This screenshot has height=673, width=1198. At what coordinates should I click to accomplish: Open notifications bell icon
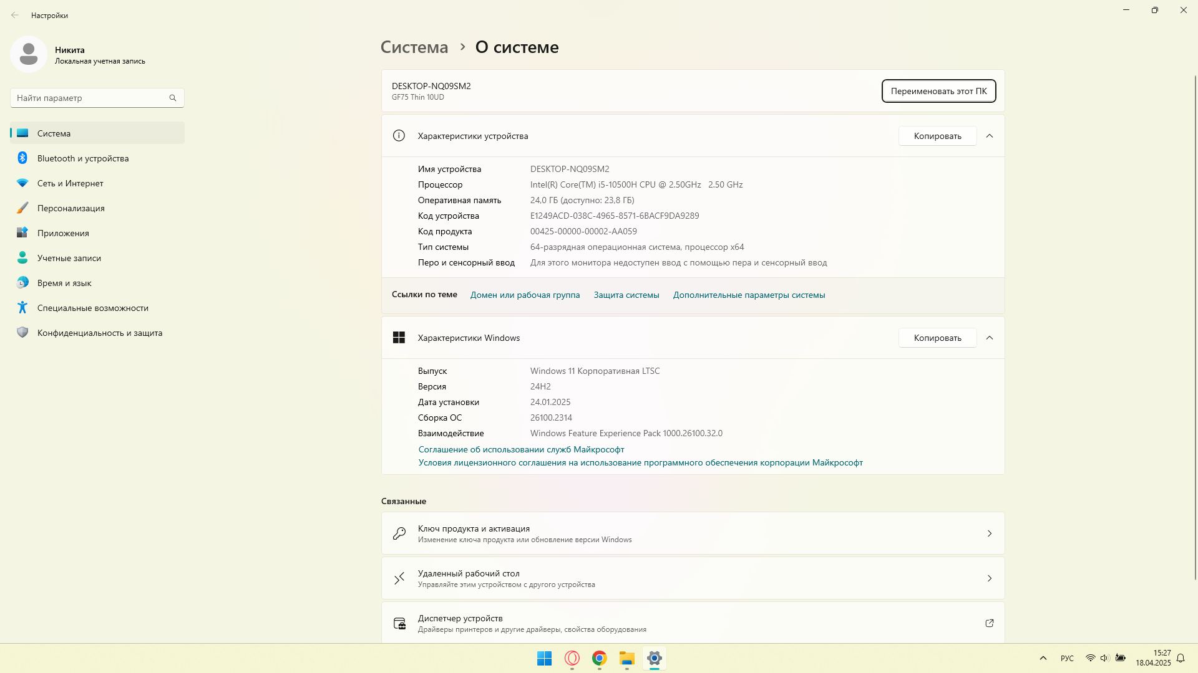1181,658
